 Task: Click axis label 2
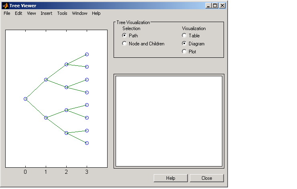pos(66,172)
